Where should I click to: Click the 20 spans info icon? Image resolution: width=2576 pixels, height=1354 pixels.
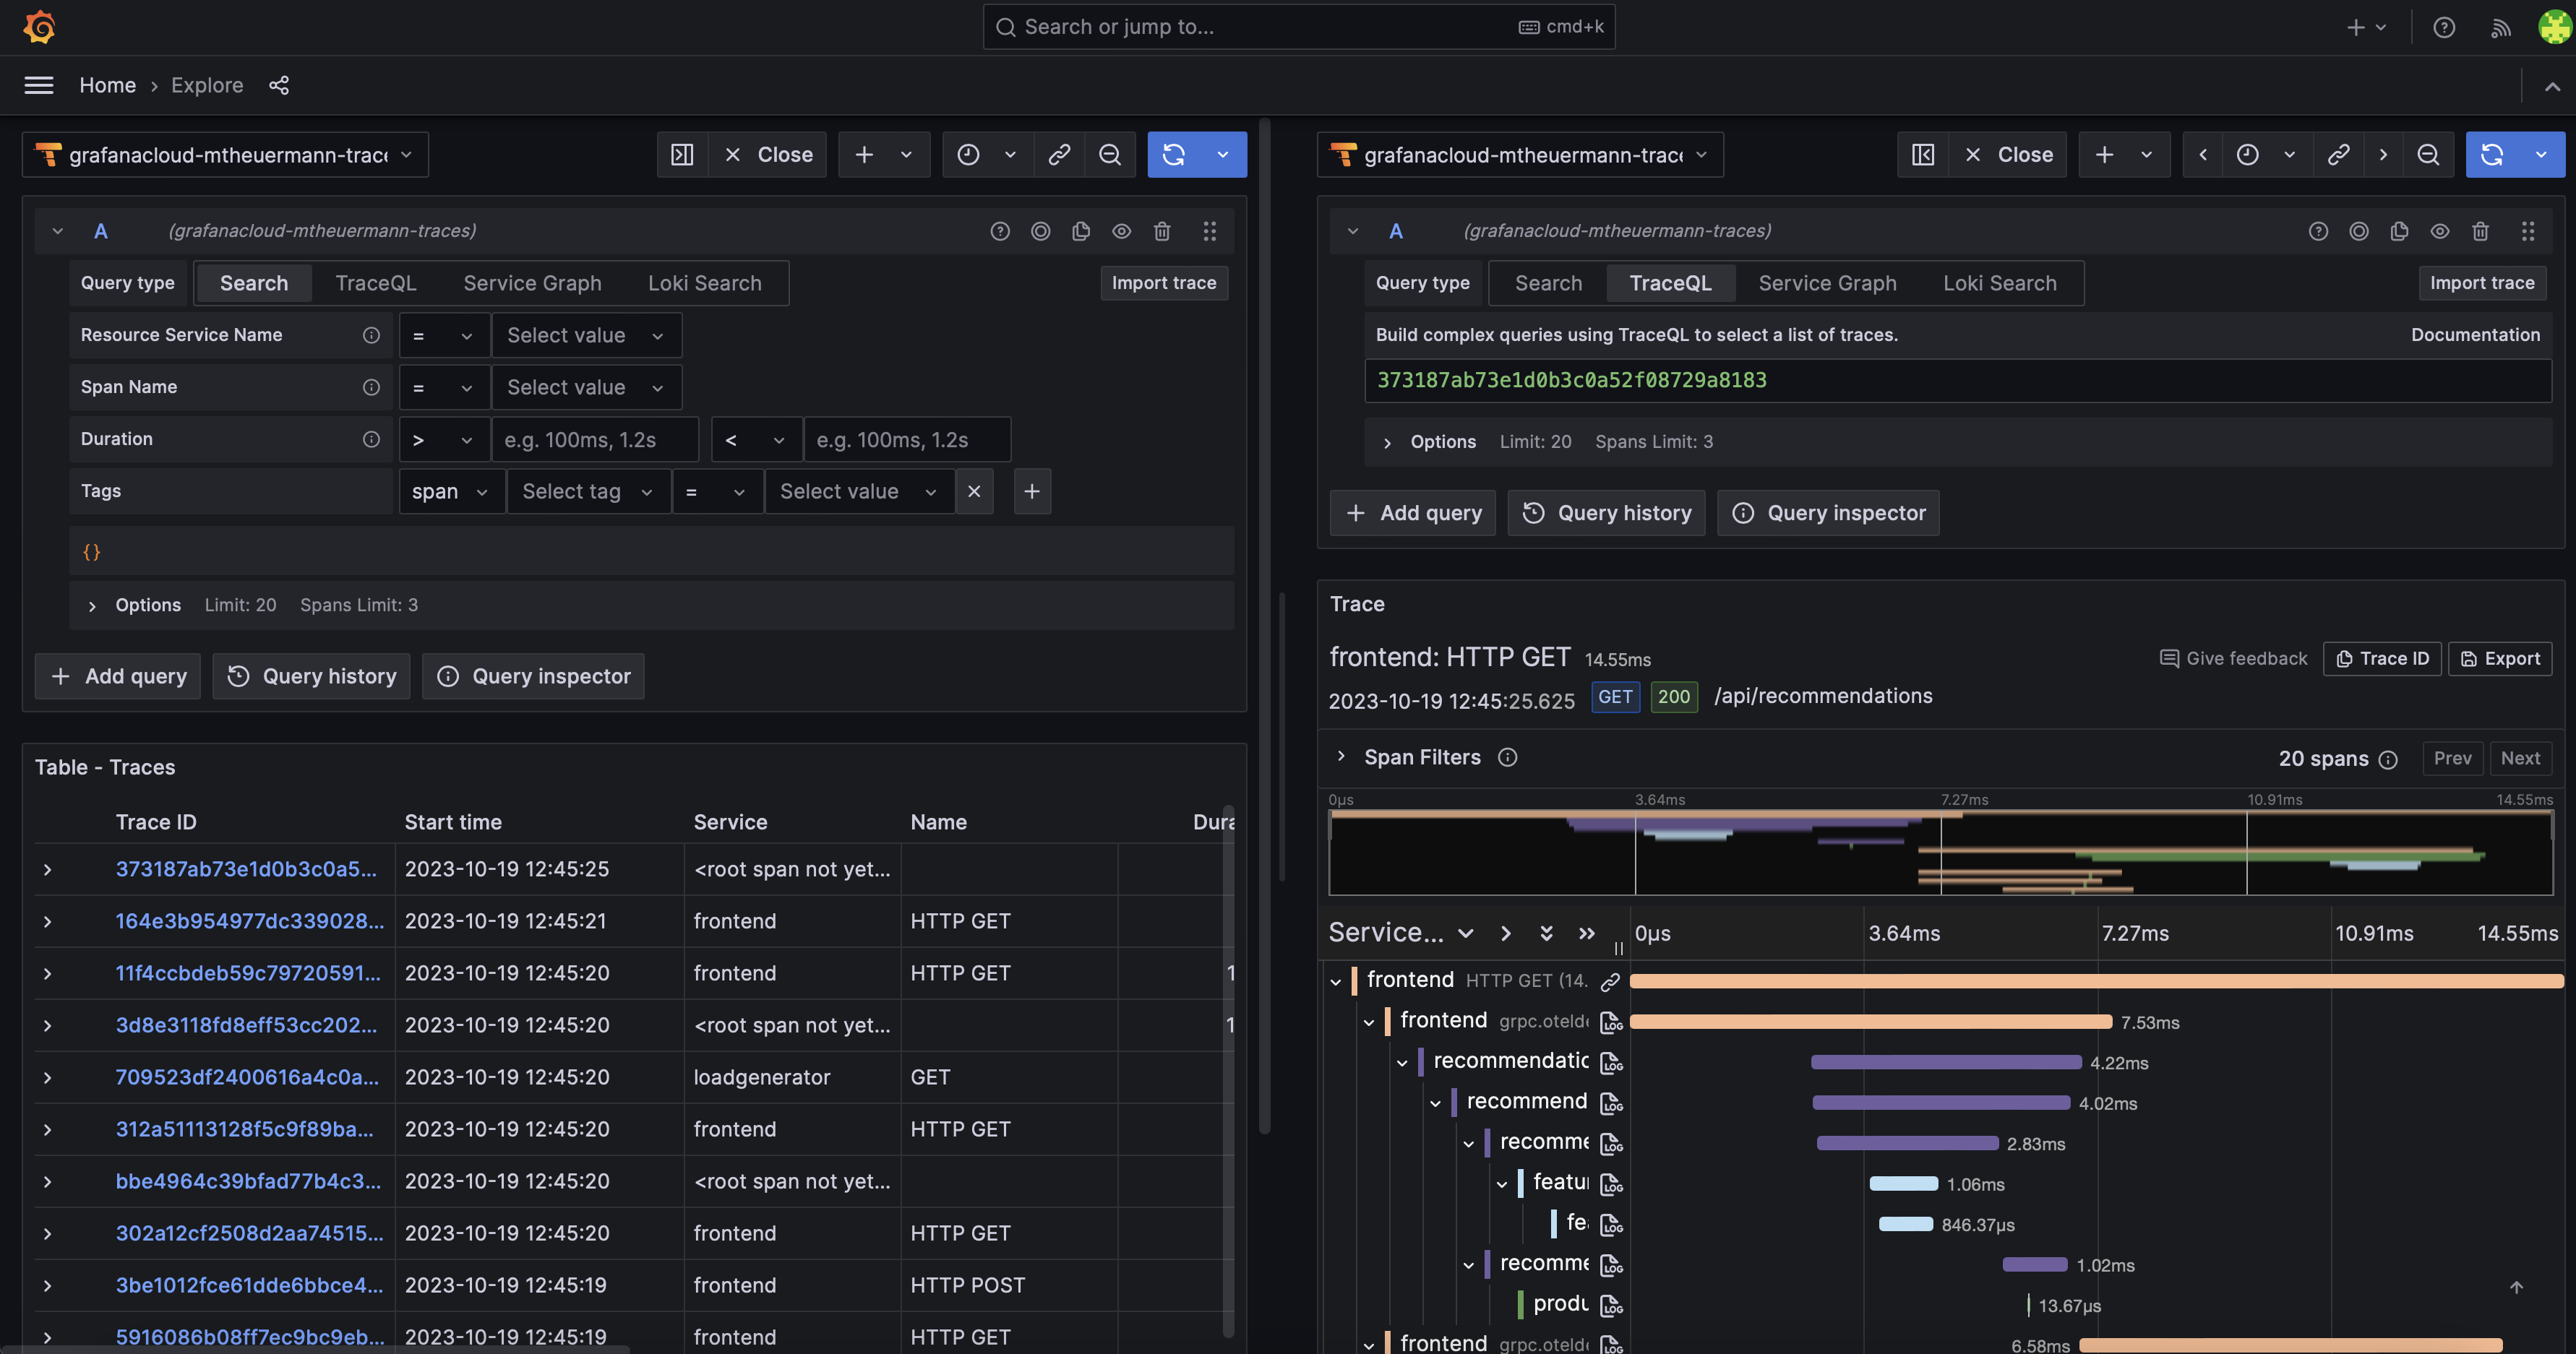[x=2388, y=760]
